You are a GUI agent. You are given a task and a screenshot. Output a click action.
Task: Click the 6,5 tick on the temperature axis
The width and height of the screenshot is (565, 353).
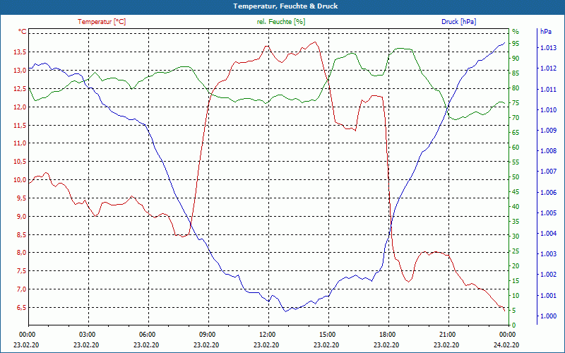point(22,308)
